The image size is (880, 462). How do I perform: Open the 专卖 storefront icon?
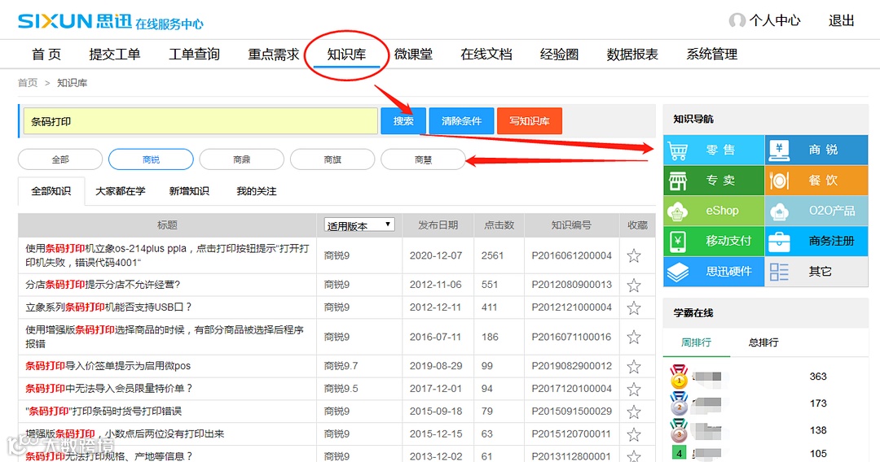coord(678,181)
